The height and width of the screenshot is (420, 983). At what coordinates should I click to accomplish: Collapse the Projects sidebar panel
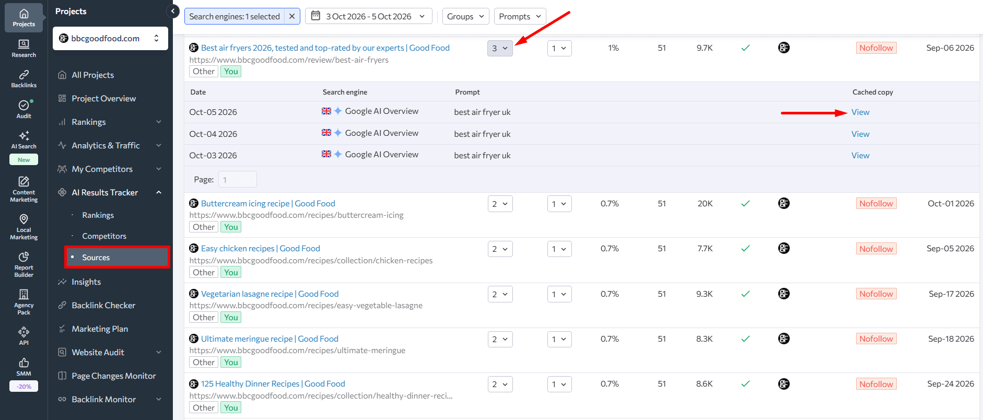[173, 11]
